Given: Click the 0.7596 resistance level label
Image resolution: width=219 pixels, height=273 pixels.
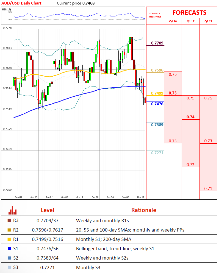Looking at the screenshot, I should pos(157,70).
